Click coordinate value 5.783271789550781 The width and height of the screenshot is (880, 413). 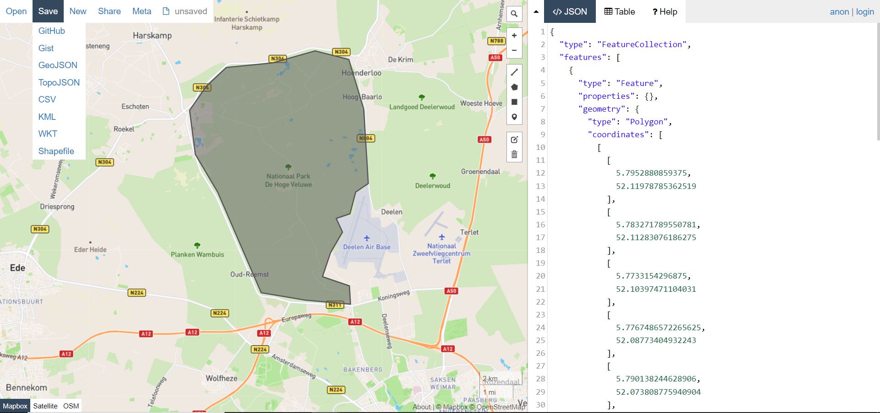click(656, 225)
